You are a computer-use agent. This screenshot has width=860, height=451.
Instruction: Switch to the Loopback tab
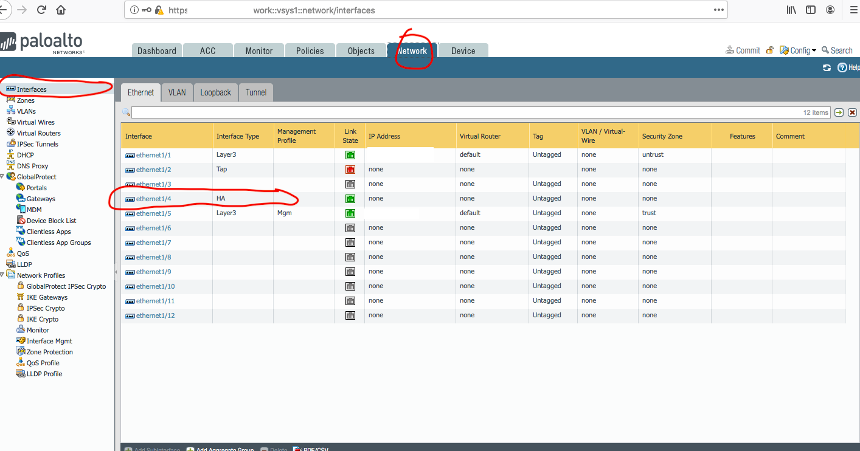215,92
